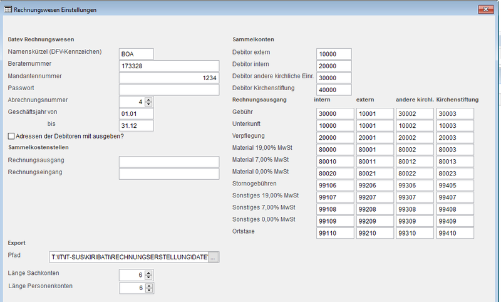501x302 pixels.
Task: Edit Debitor Kirchenstiftung account 40000
Action: [334, 90]
